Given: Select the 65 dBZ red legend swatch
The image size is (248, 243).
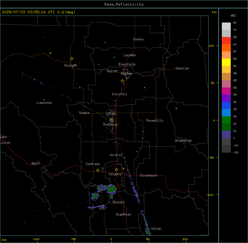Looking at the screenshot, I should [226, 40].
